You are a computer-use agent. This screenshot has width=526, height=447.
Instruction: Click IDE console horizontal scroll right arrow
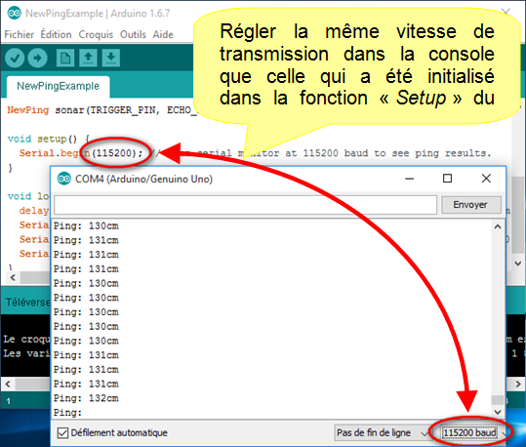point(518,384)
